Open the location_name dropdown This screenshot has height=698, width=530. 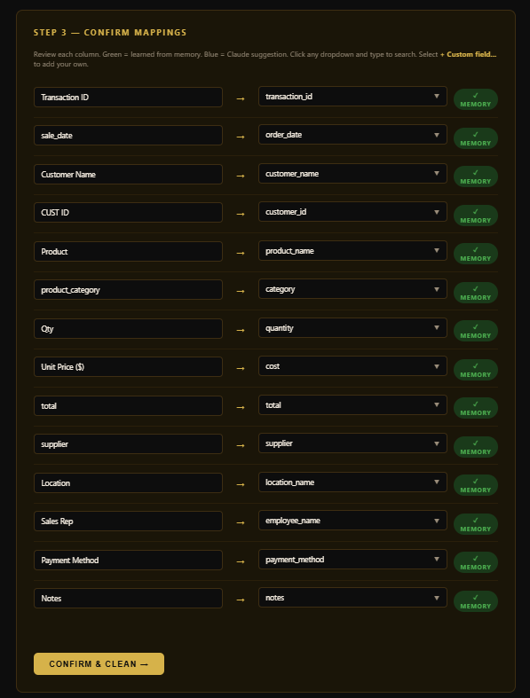point(352,482)
